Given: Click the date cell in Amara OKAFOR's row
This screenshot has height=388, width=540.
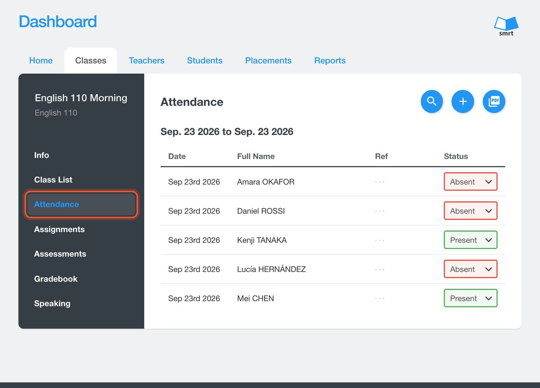Looking at the screenshot, I should point(194,182).
